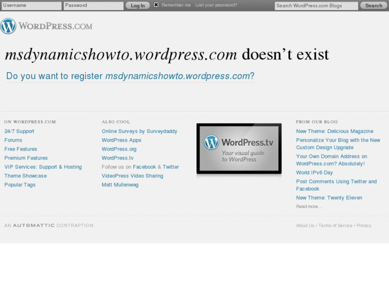
Task: Open the 24/7 Support link
Action: pos(19,131)
